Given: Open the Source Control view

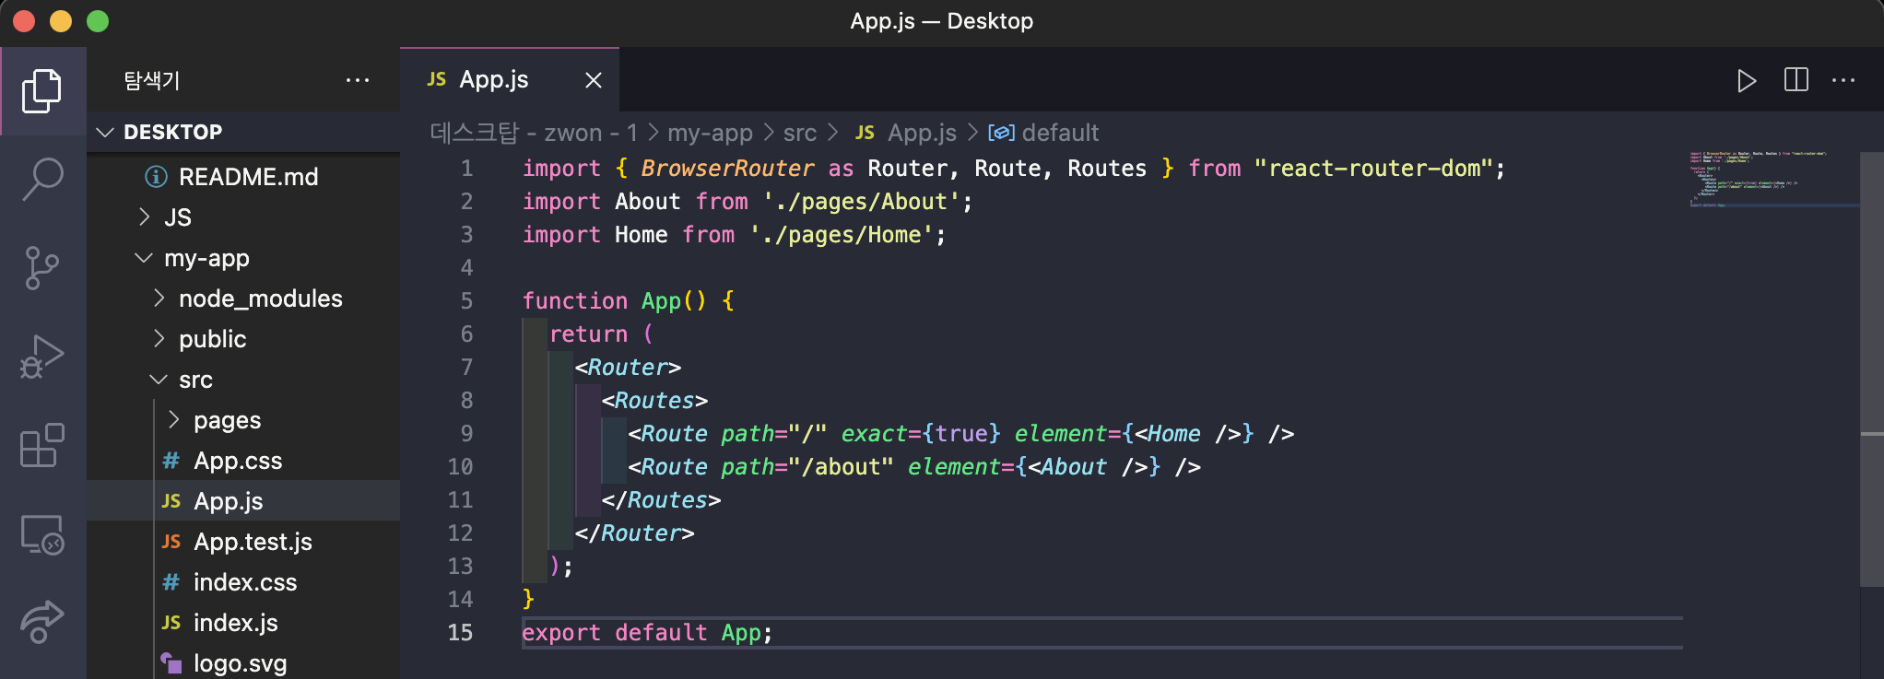Looking at the screenshot, I should pos(41,268).
